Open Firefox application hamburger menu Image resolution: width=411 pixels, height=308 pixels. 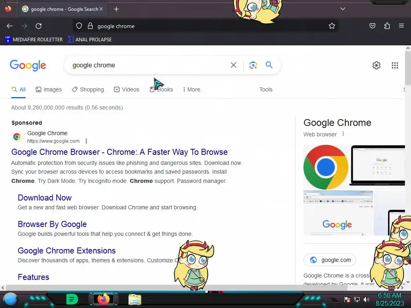(x=401, y=26)
